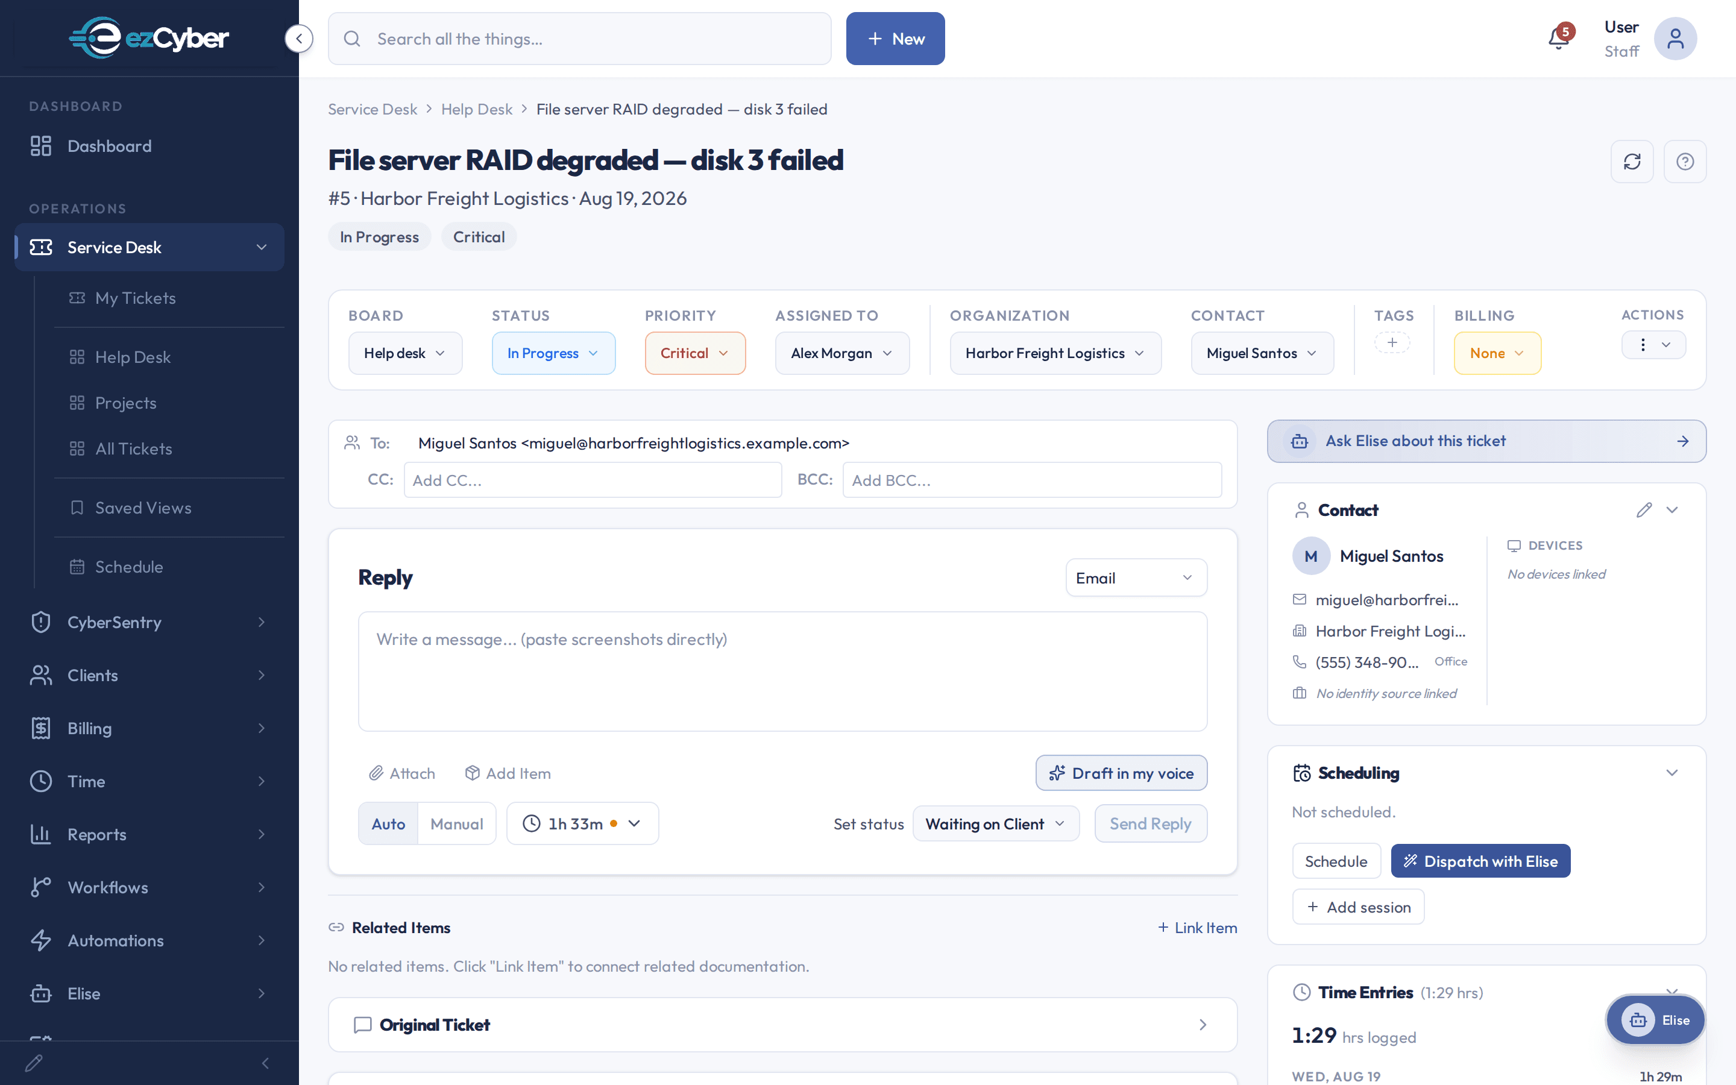Click the Attach button
The width and height of the screenshot is (1736, 1085).
pos(401,773)
